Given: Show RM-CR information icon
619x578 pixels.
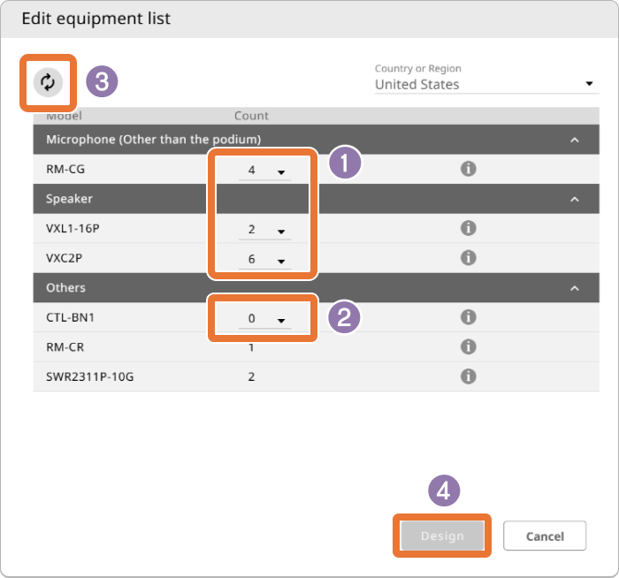Looking at the screenshot, I should (468, 346).
